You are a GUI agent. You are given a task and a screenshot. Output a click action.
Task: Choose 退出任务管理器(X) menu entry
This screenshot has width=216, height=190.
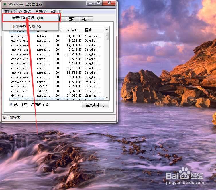(31, 26)
